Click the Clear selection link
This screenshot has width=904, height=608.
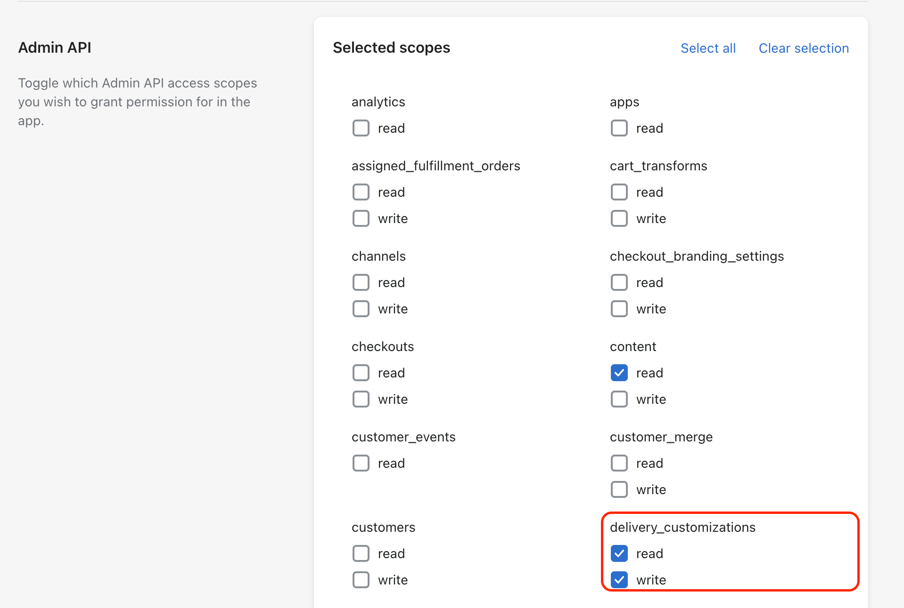point(804,48)
